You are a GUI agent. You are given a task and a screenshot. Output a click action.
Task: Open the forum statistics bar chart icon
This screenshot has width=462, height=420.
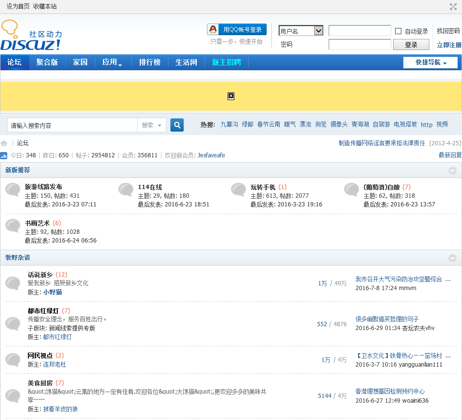(4, 155)
